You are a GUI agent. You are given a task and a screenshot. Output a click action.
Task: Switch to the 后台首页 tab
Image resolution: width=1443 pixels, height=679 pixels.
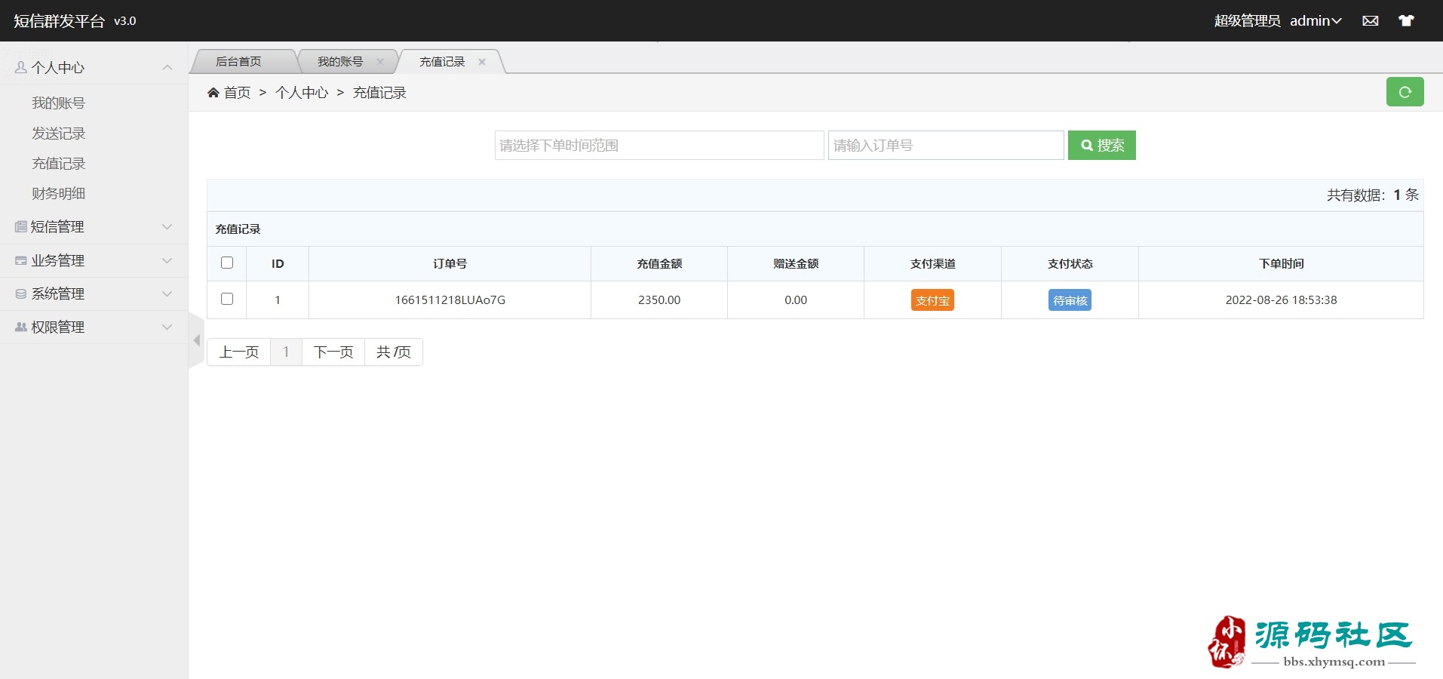click(238, 62)
